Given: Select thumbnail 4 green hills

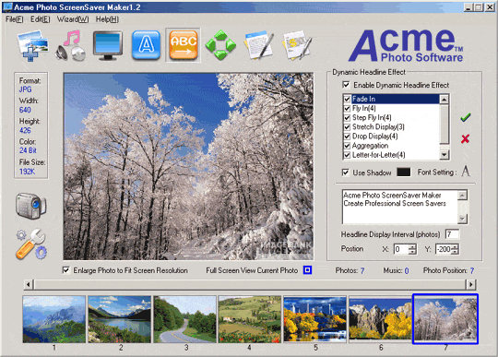Looking at the screenshot, I should click(250, 319).
